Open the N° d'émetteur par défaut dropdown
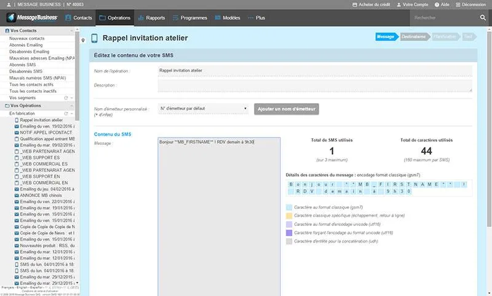The width and height of the screenshot is (492, 296). [x=203, y=109]
